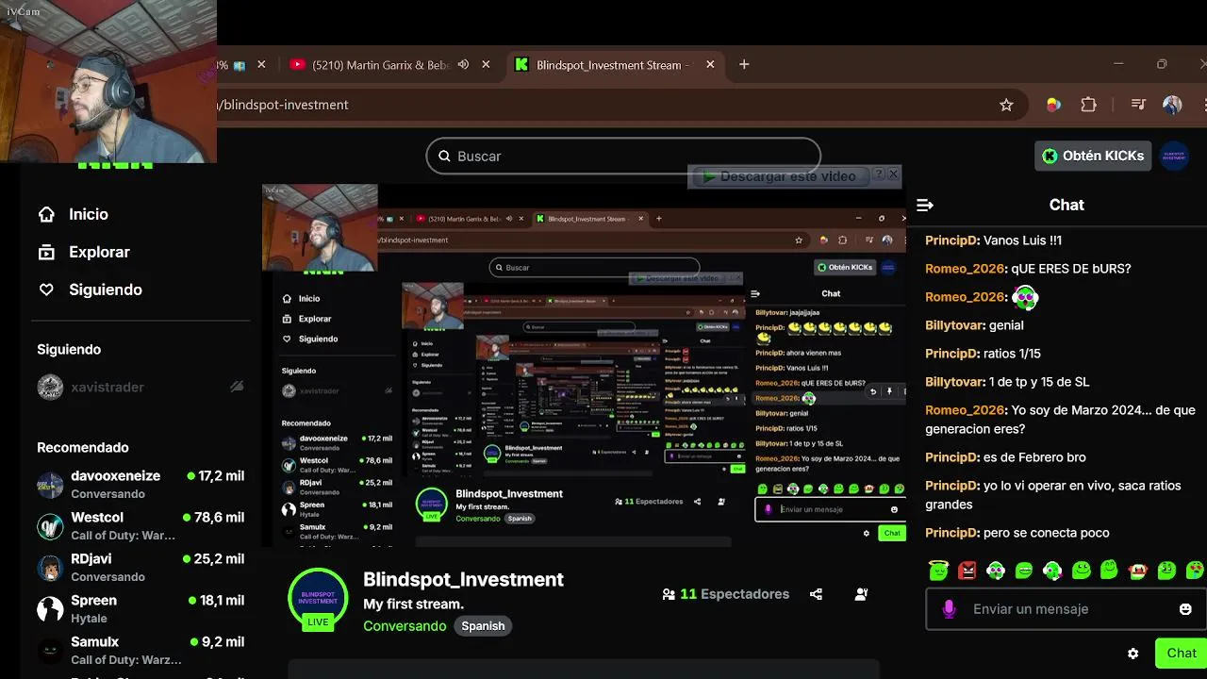Viewport: 1207px width, 679px height.
Task: Click the Obtén KICKs button
Action: pyautogui.click(x=1093, y=156)
